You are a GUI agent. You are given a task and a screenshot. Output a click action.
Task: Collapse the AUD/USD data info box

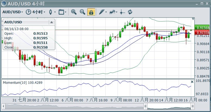[x=52, y=22]
